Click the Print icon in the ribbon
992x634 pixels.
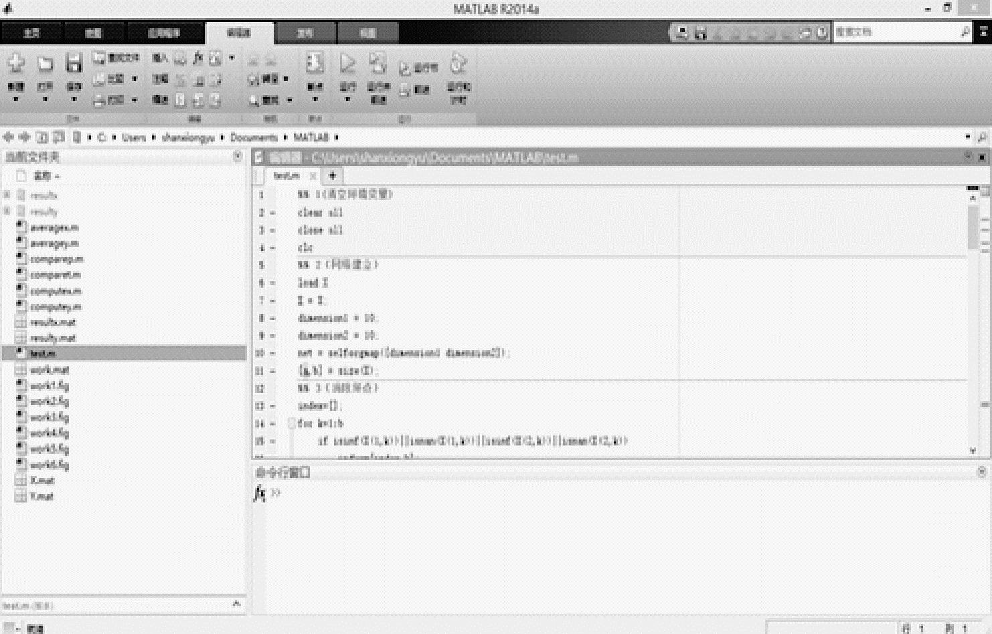point(99,100)
